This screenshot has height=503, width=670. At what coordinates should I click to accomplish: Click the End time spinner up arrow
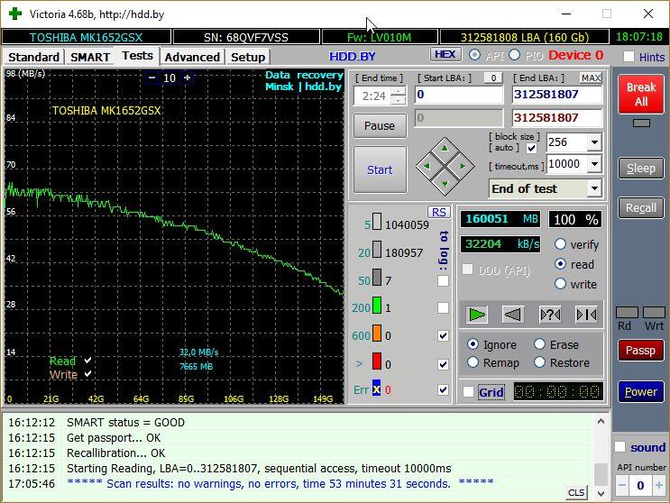coord(399,91)
